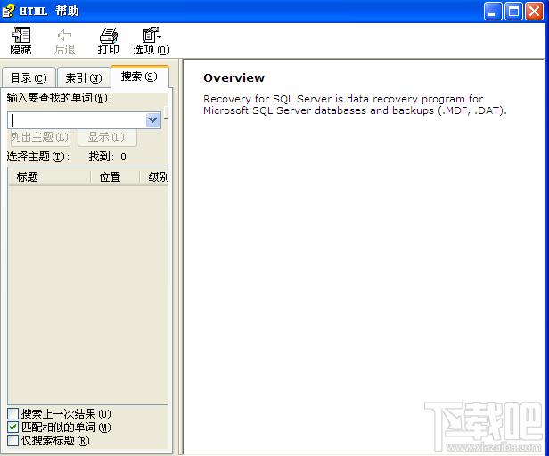Click the 后退 (Back) arrow icon

point(64,41)
